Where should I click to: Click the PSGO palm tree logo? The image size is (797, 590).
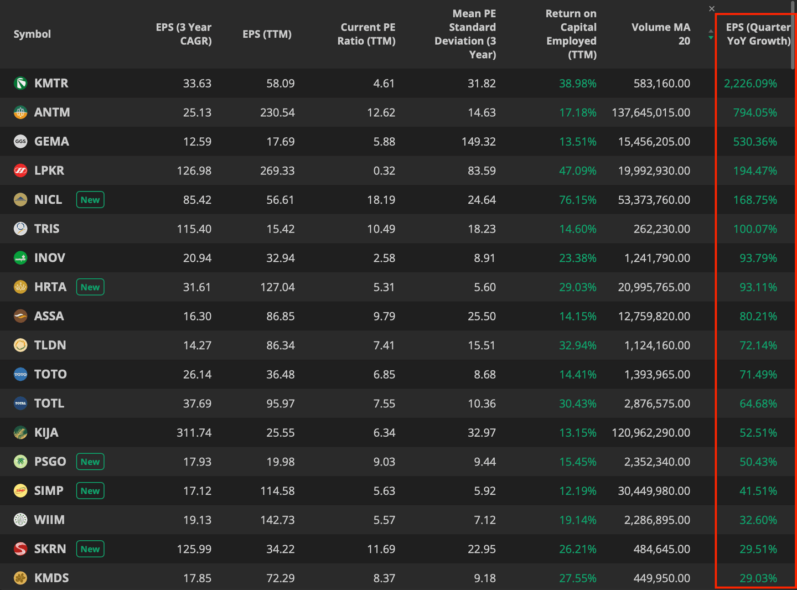point(20,462)
